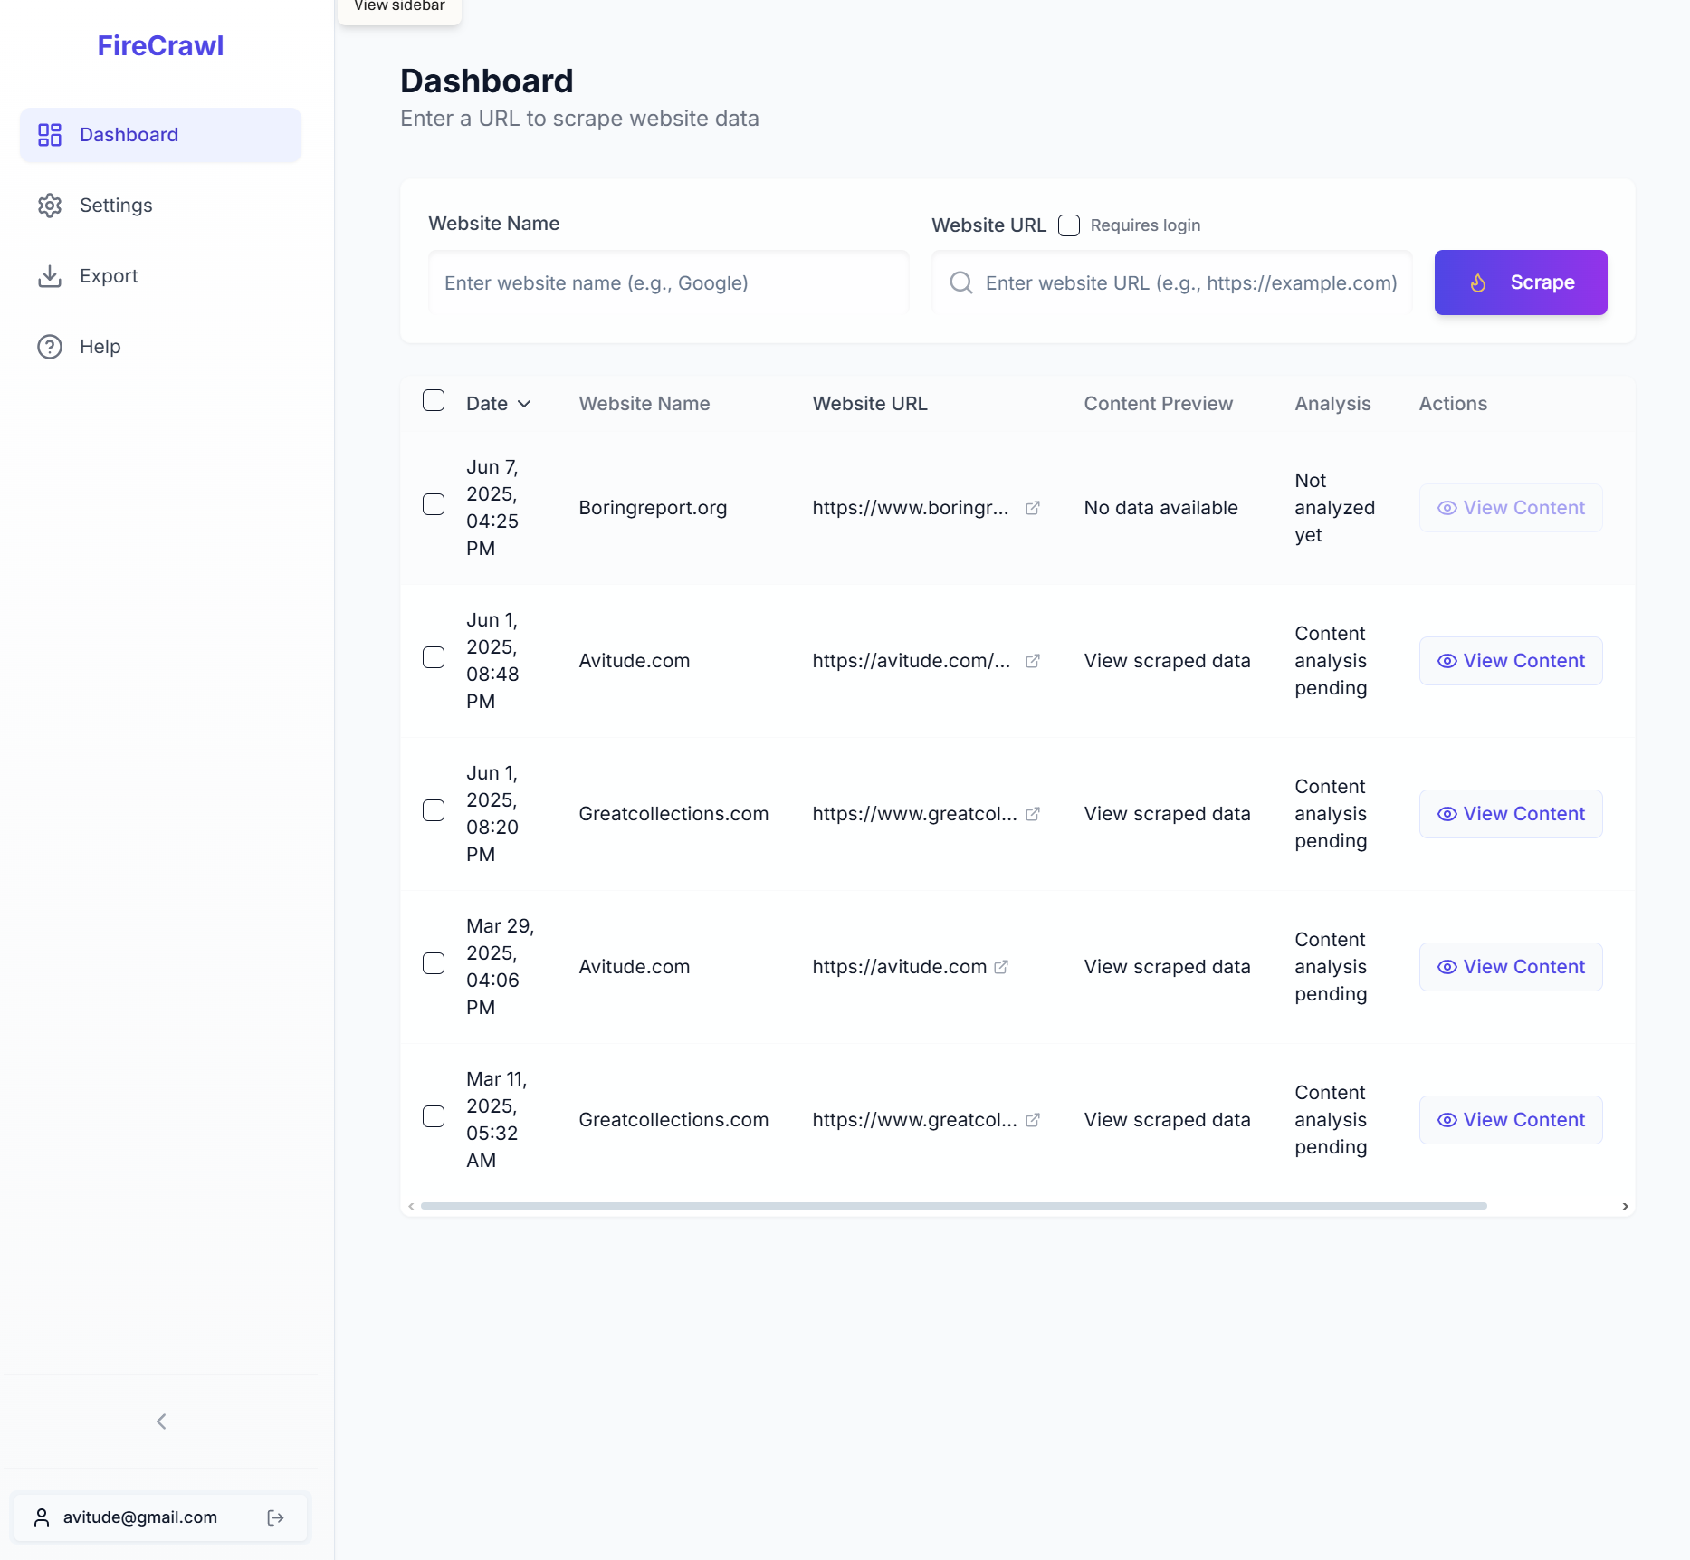View Content for Jun 1 08:48 PM Avitude row

(x=1511, y=661)
